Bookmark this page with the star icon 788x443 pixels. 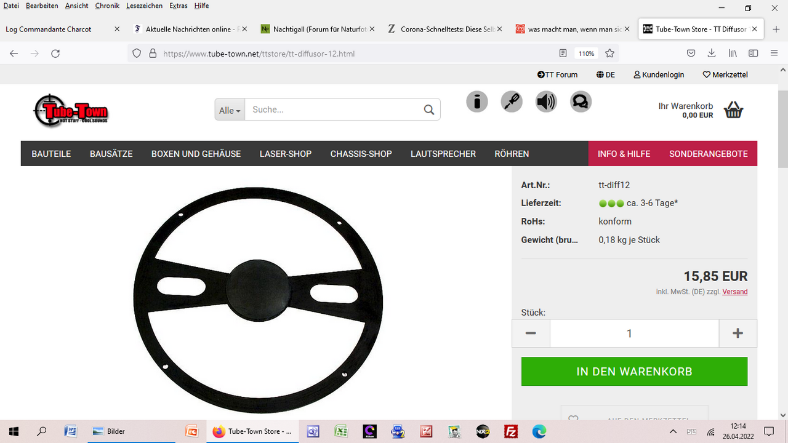point(609,54)
